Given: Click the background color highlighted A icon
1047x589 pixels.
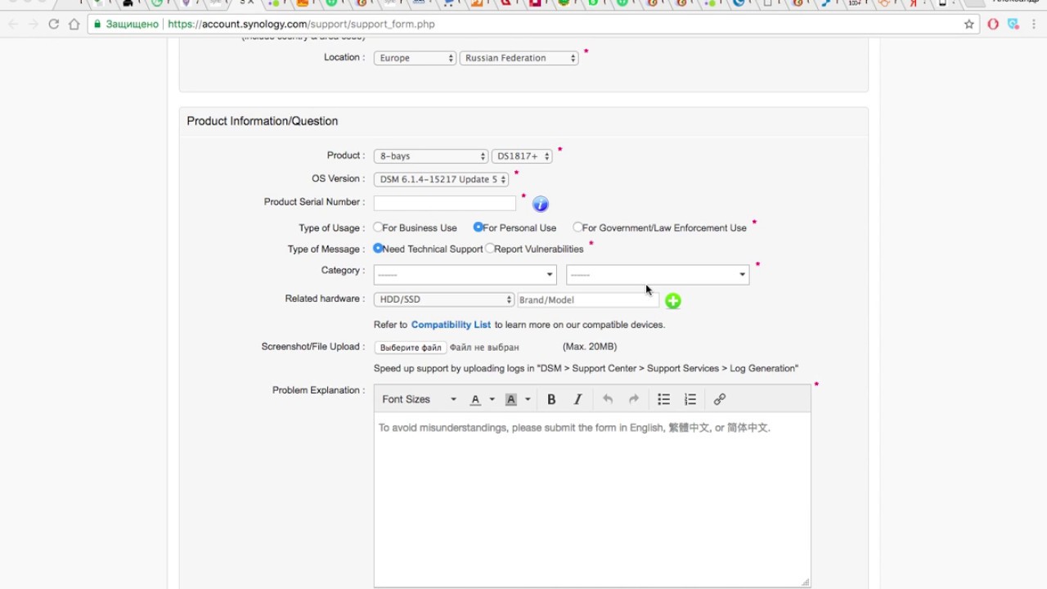Looking at the screenshot, I should coord(511,399).
